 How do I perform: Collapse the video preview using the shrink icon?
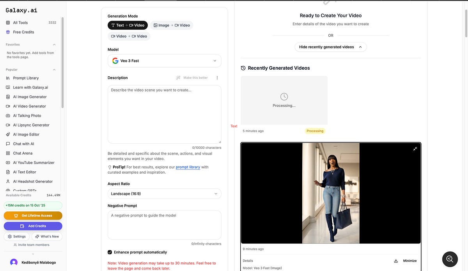(415, 149)
